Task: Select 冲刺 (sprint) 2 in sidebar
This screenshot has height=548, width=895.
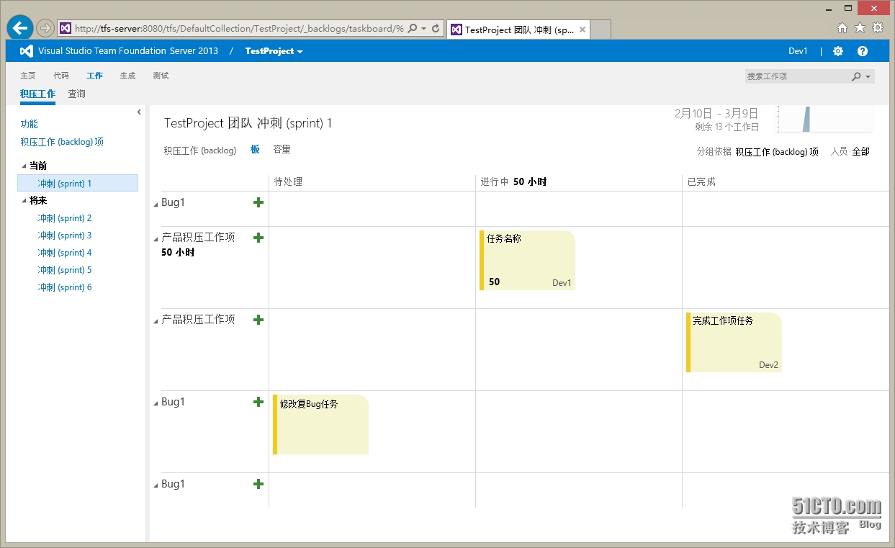Action: tap(65, 218)
